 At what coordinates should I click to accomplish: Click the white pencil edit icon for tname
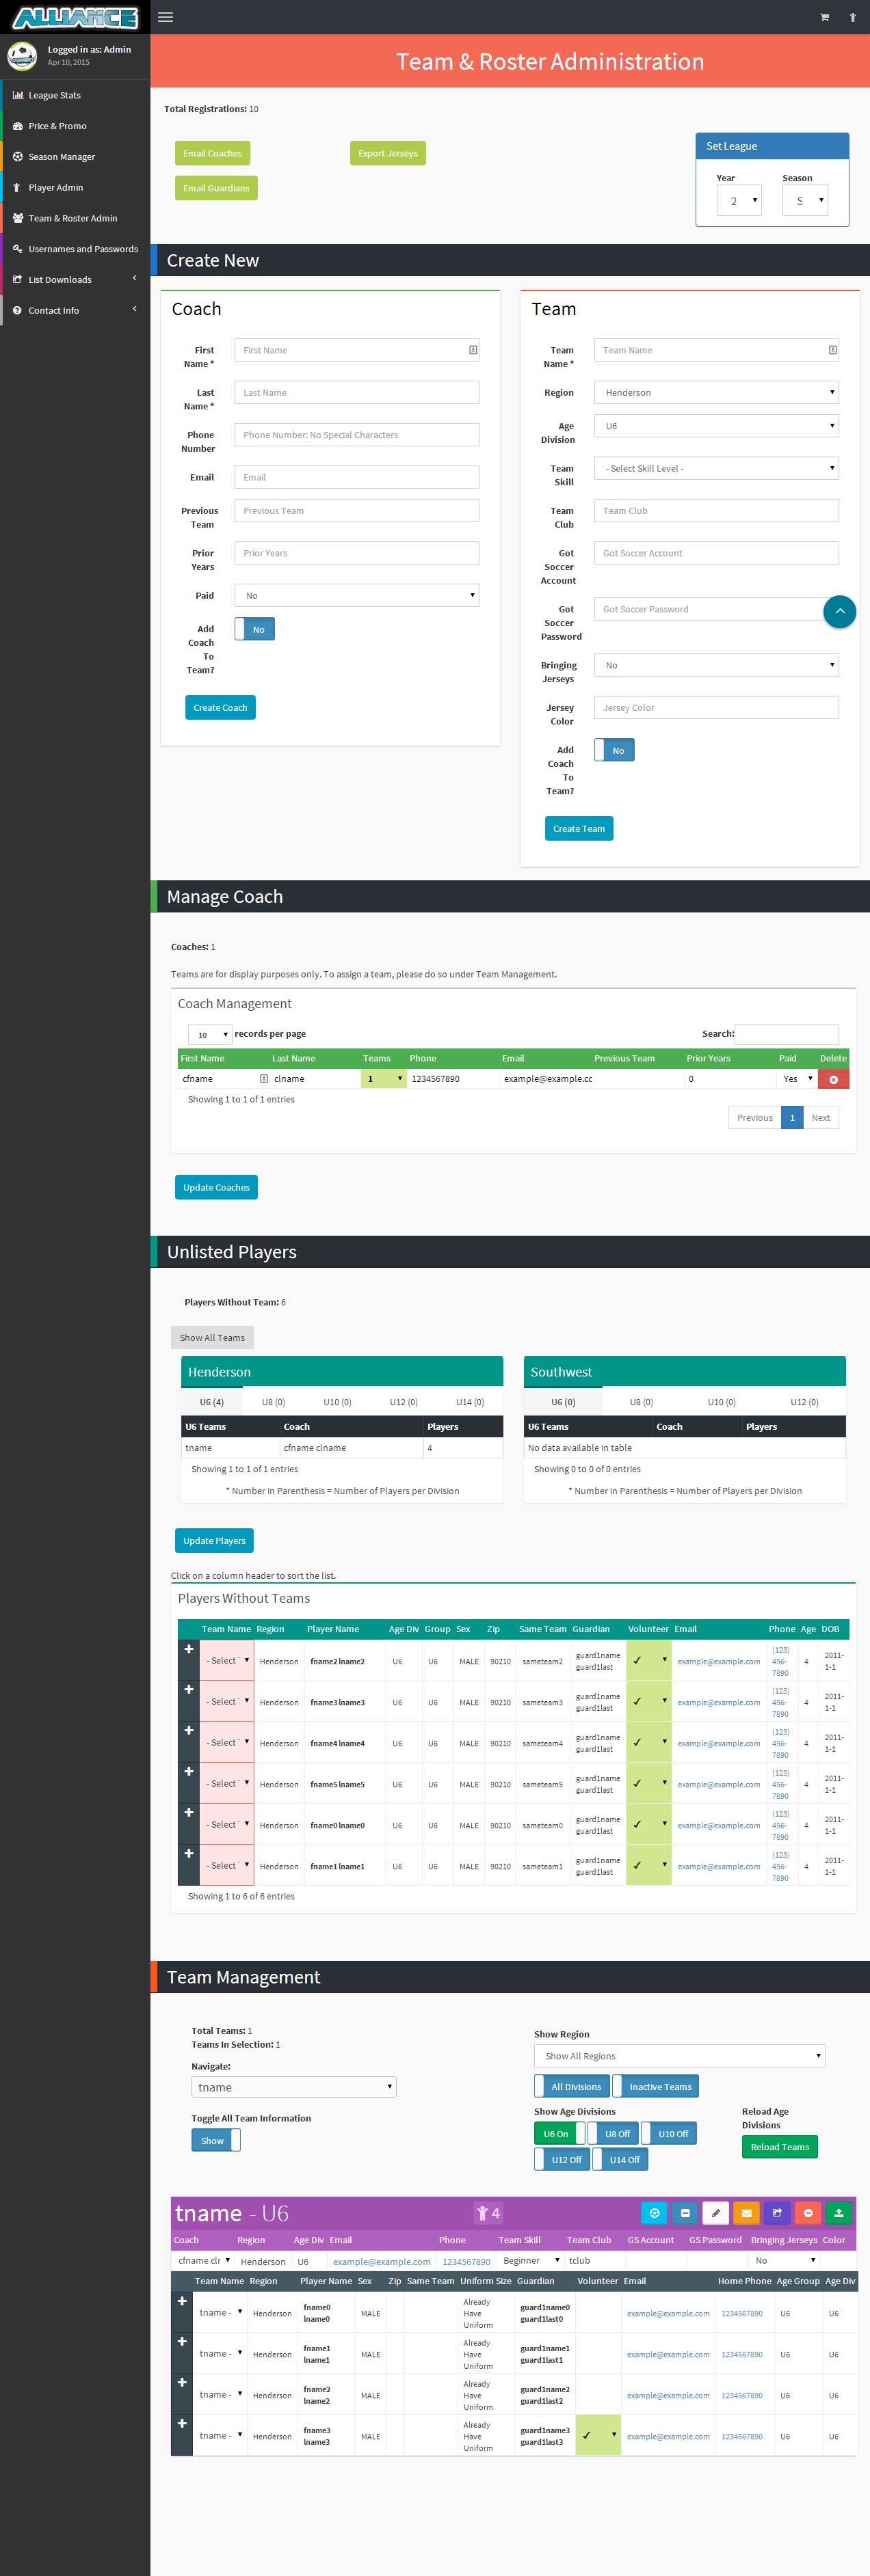tap(716, 2213)
